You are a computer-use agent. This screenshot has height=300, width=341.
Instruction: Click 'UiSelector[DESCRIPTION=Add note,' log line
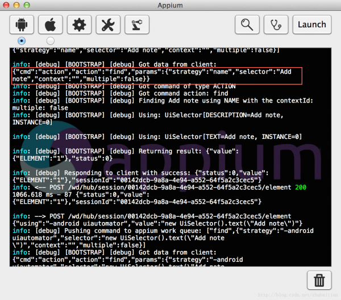coord(148,115)
